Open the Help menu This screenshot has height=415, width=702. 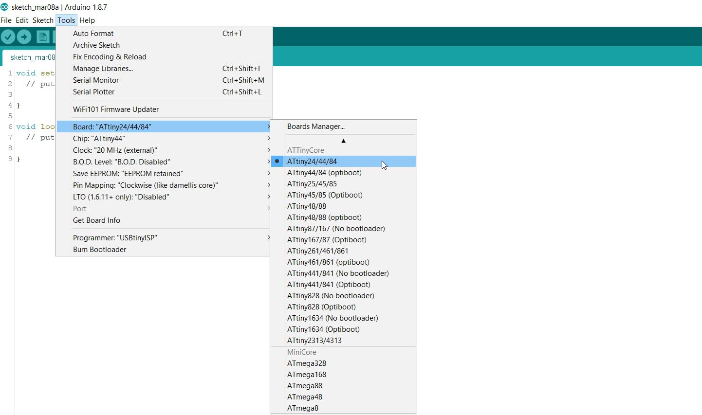click(x=87, y=20)
